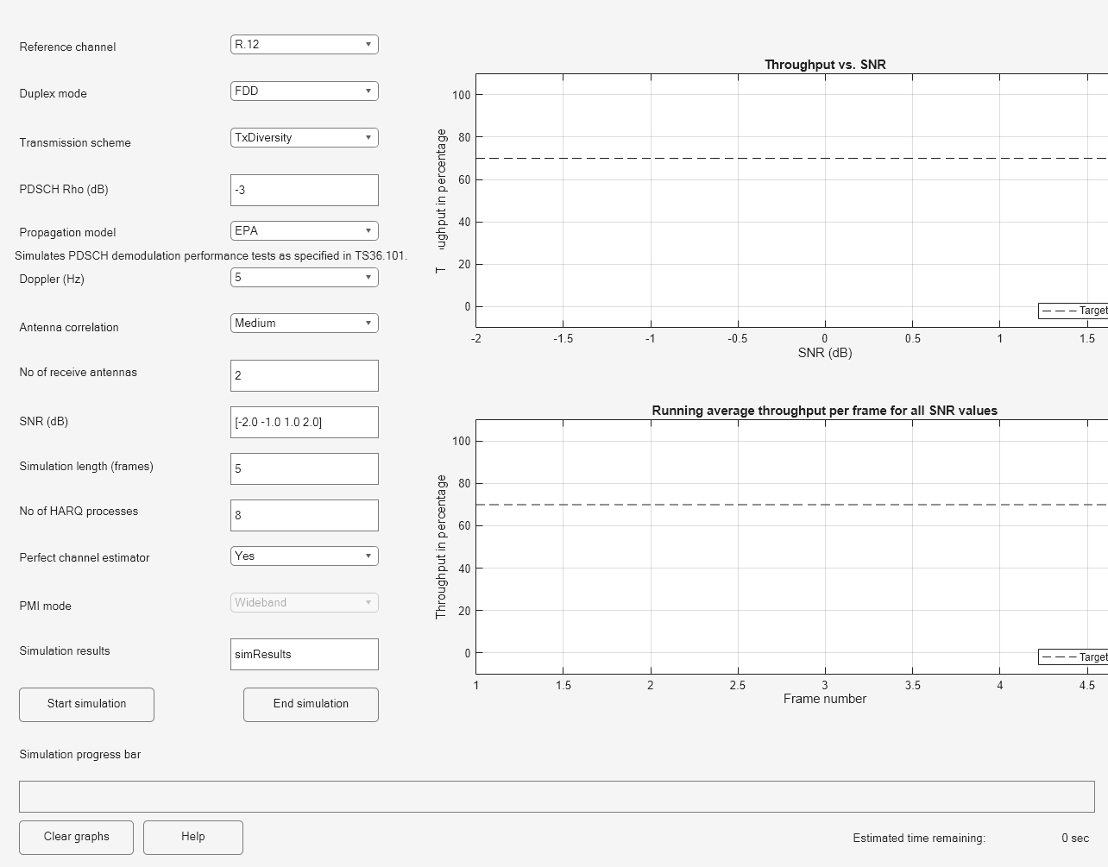Click the SNR (dB) input field
Image resolution: width=1108 pixels, height=867 pixels.
point(304,422)
